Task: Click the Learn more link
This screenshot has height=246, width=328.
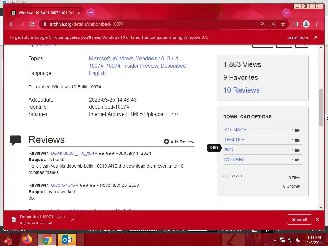Action: [x=298, y=37]
